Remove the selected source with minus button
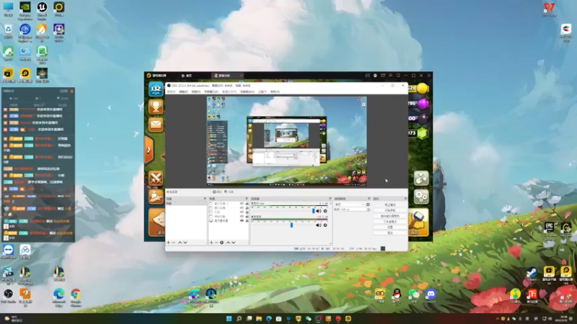The image size is (577, 324). [x=216, y=243]
